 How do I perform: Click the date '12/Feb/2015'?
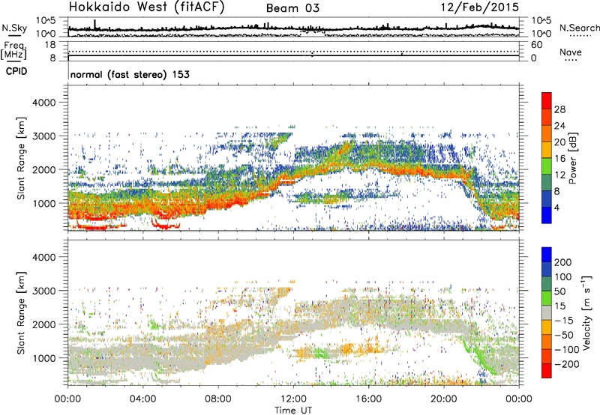point(480,7)
